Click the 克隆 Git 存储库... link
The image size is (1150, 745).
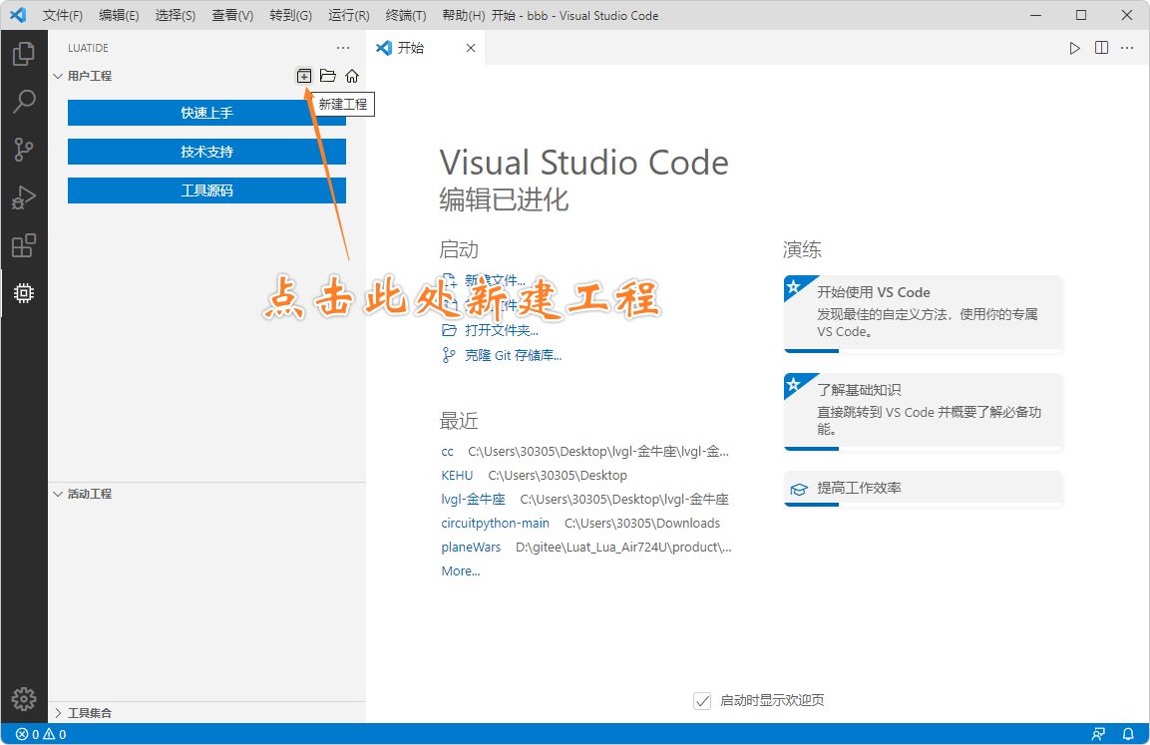pos(513,356)
